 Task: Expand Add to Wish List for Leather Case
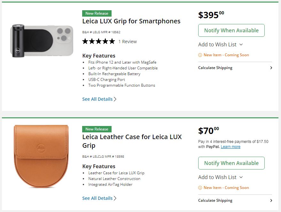[220, 177]
